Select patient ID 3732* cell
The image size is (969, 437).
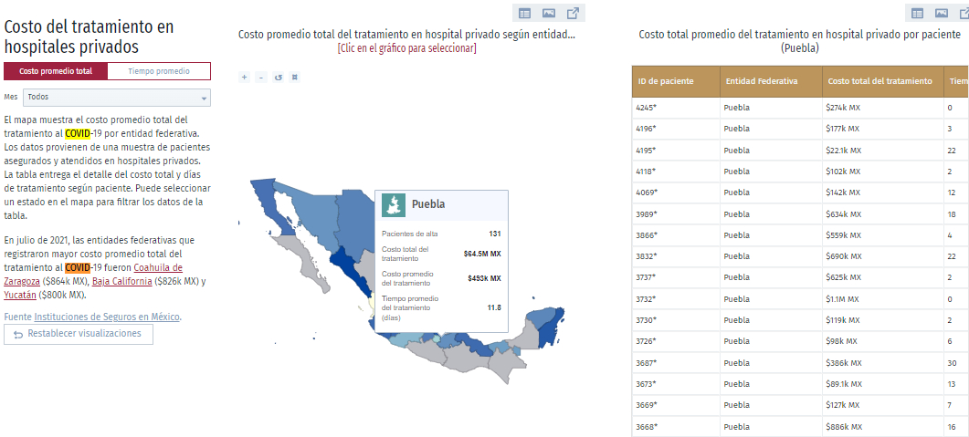pyautogui.click(x=676, y=298)
